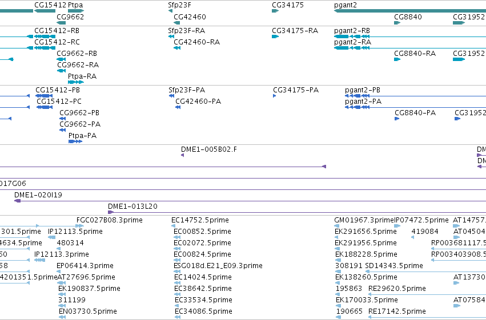Select the RE17142.5prime EST label
This screenshot has width=486, height=320.
(397, 311)
